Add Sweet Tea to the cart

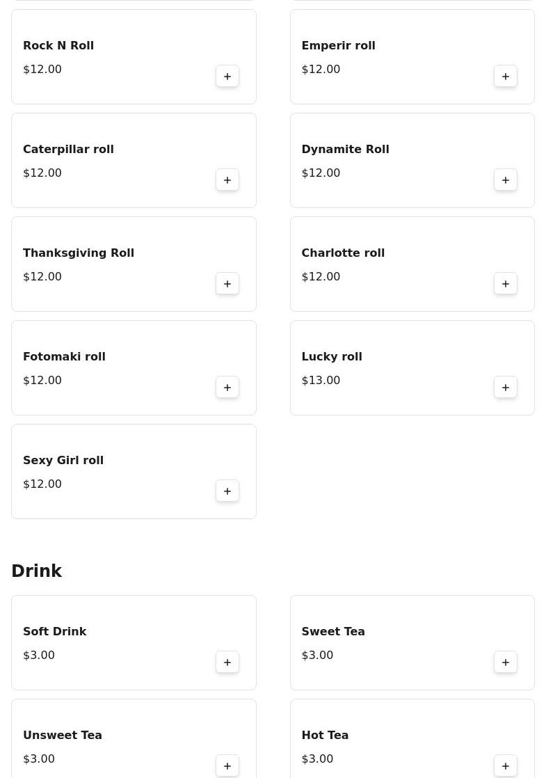506,662
